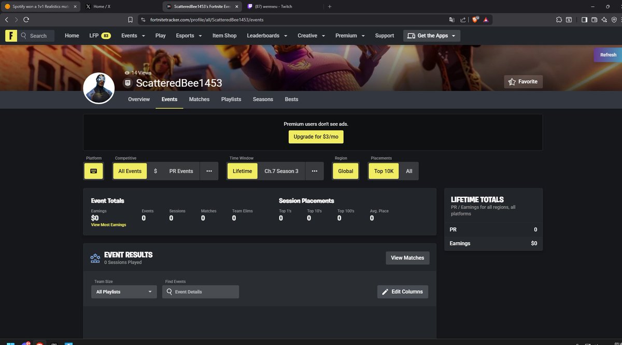
Task: Click the browser forward arrow
Action: click(x=16, y=19)
